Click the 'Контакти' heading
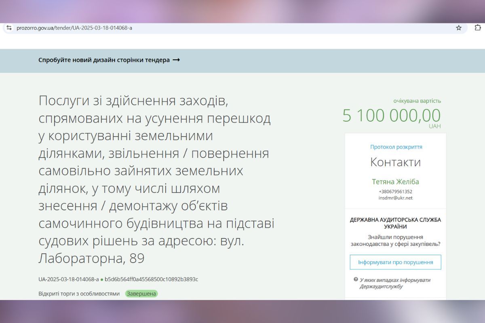485x323 pixels. pyautogui.click(x=395, y=162)
